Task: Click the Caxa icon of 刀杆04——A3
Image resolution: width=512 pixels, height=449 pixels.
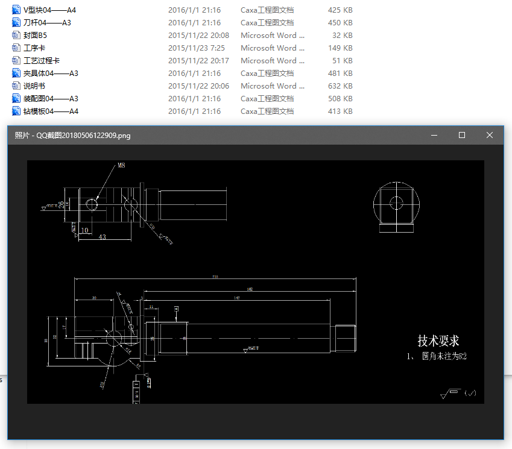Action: (x=14, y=22)
